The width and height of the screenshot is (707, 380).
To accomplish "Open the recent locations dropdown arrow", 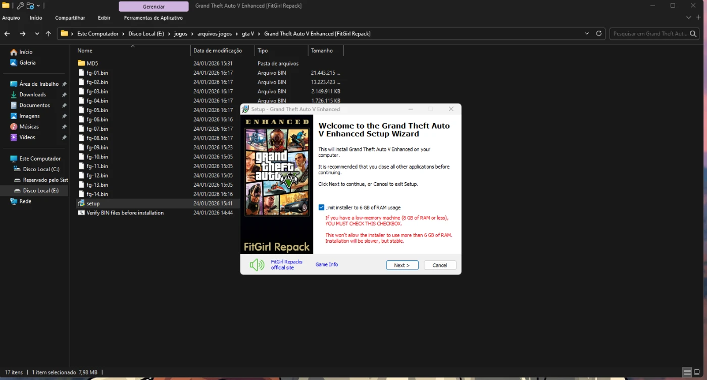I will pos(37,34).
